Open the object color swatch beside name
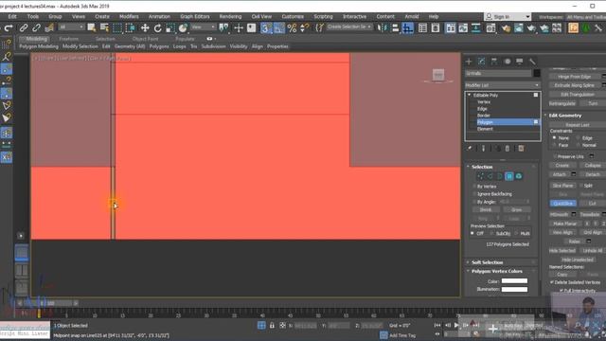 pyautogui.click(x=537, y=73)
